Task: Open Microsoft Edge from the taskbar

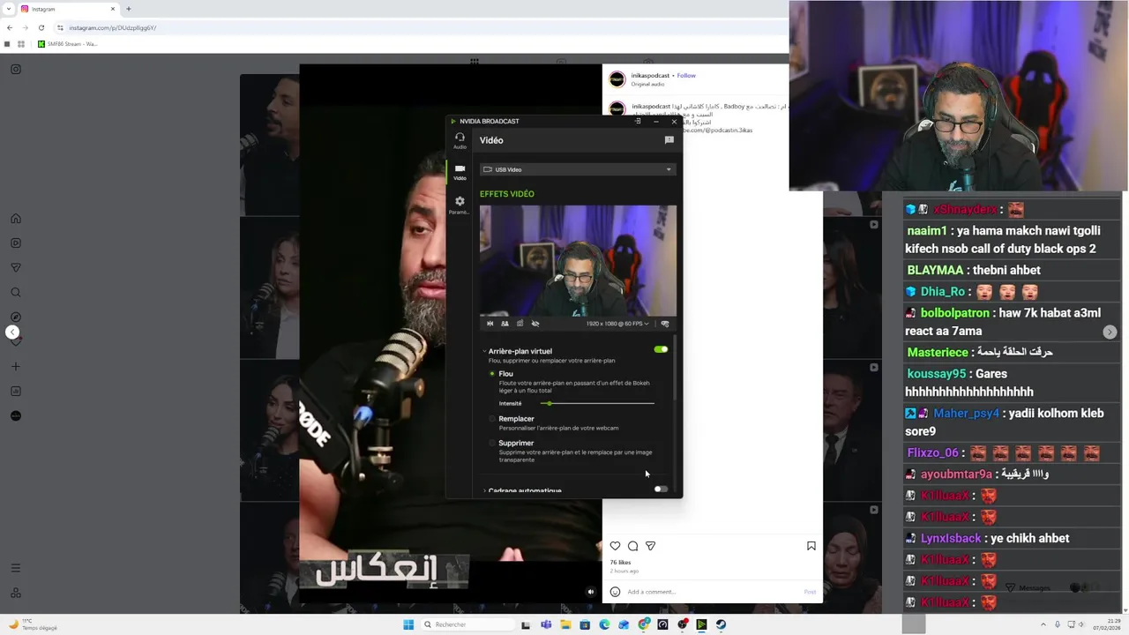Action: click(604, 624)
